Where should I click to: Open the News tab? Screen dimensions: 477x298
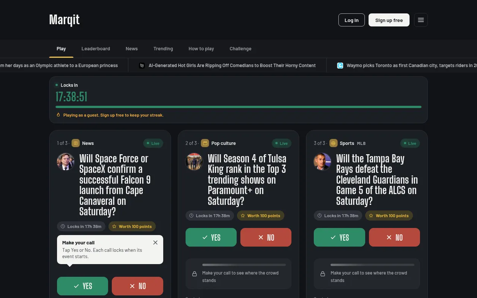[132, 49]
